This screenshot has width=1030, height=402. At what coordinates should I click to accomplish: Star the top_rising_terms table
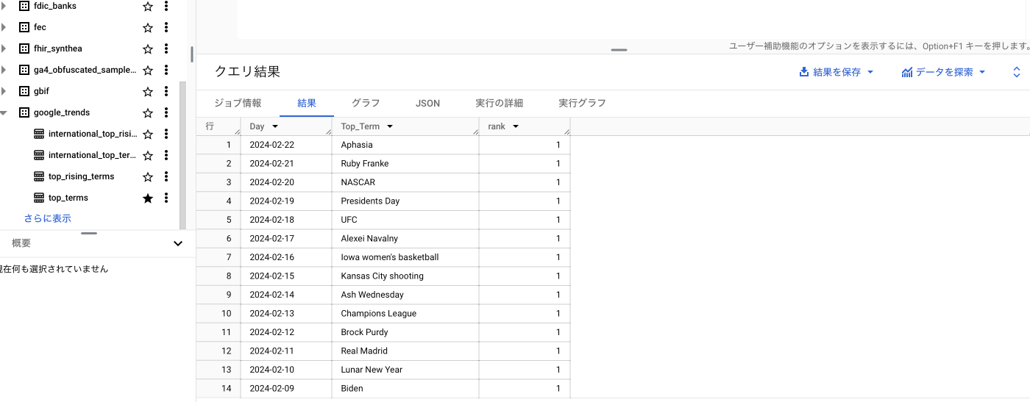tap(148, 176)
